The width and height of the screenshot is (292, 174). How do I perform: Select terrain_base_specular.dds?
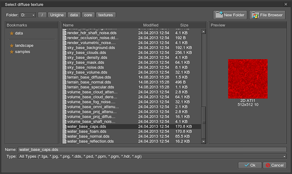tap(132, 87)
